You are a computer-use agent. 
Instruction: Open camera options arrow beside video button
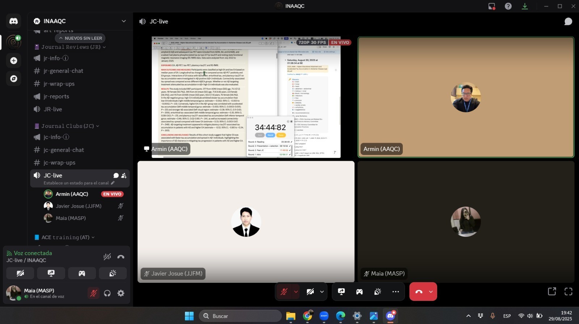tap(322, 291)
